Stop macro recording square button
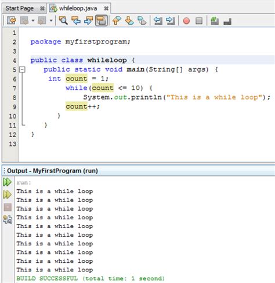This screenshot has width=275, height=283. point(199,21)
